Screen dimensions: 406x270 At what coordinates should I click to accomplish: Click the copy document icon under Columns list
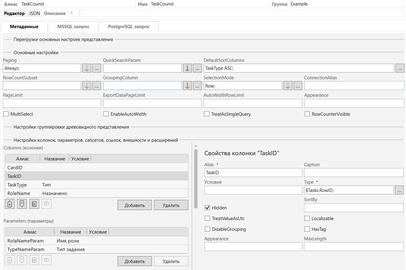34,204
